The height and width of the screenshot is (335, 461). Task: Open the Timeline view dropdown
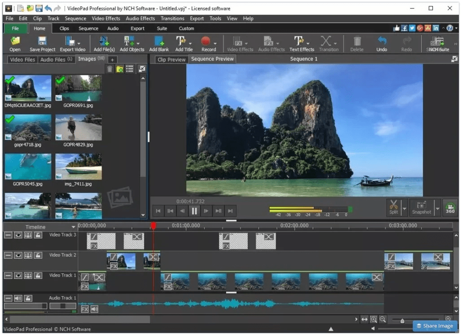click(73, 227)
